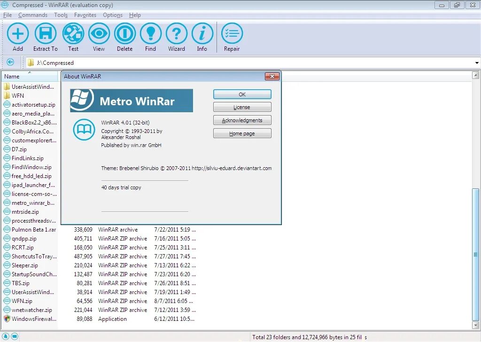This screenshot has height=342, width=481.
Task: Click the Repair archive icon
Action: pos(232,33)
